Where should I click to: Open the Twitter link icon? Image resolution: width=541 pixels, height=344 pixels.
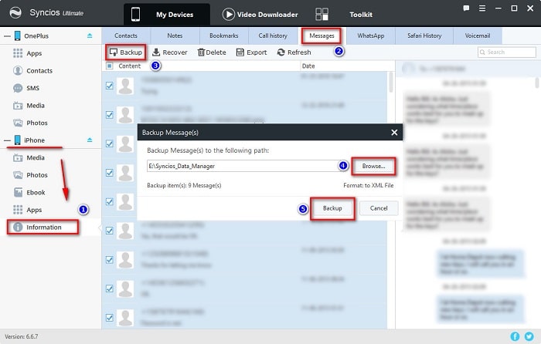click(x=529, y=336)
